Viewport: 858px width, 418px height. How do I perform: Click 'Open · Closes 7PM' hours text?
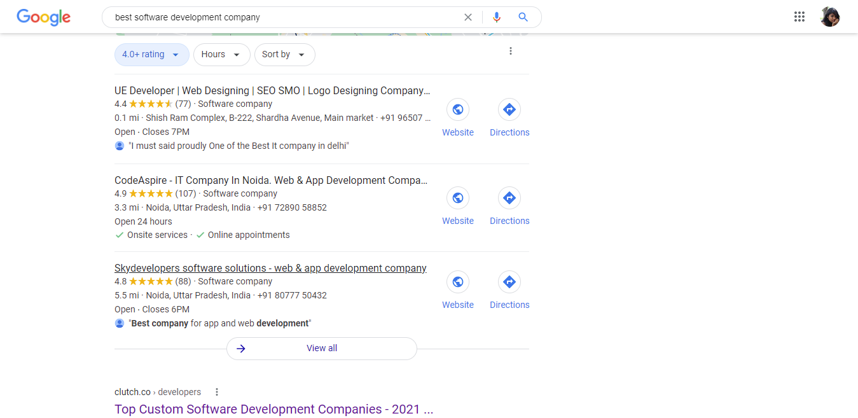click(152, 132)
